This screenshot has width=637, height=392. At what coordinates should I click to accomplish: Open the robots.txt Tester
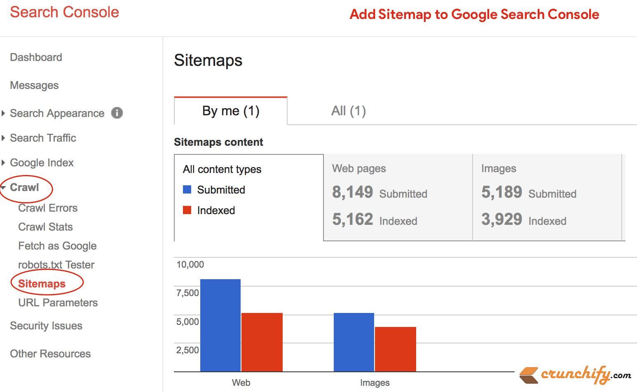pyautogui.click(x=56, y=265)
